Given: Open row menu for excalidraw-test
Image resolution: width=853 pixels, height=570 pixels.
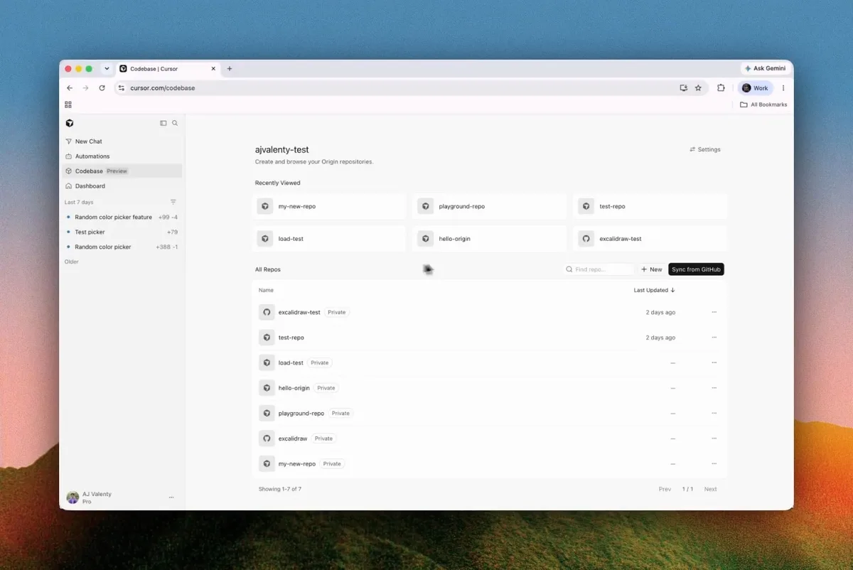Looking at the screenshot, I should click(x=714, y=312).
